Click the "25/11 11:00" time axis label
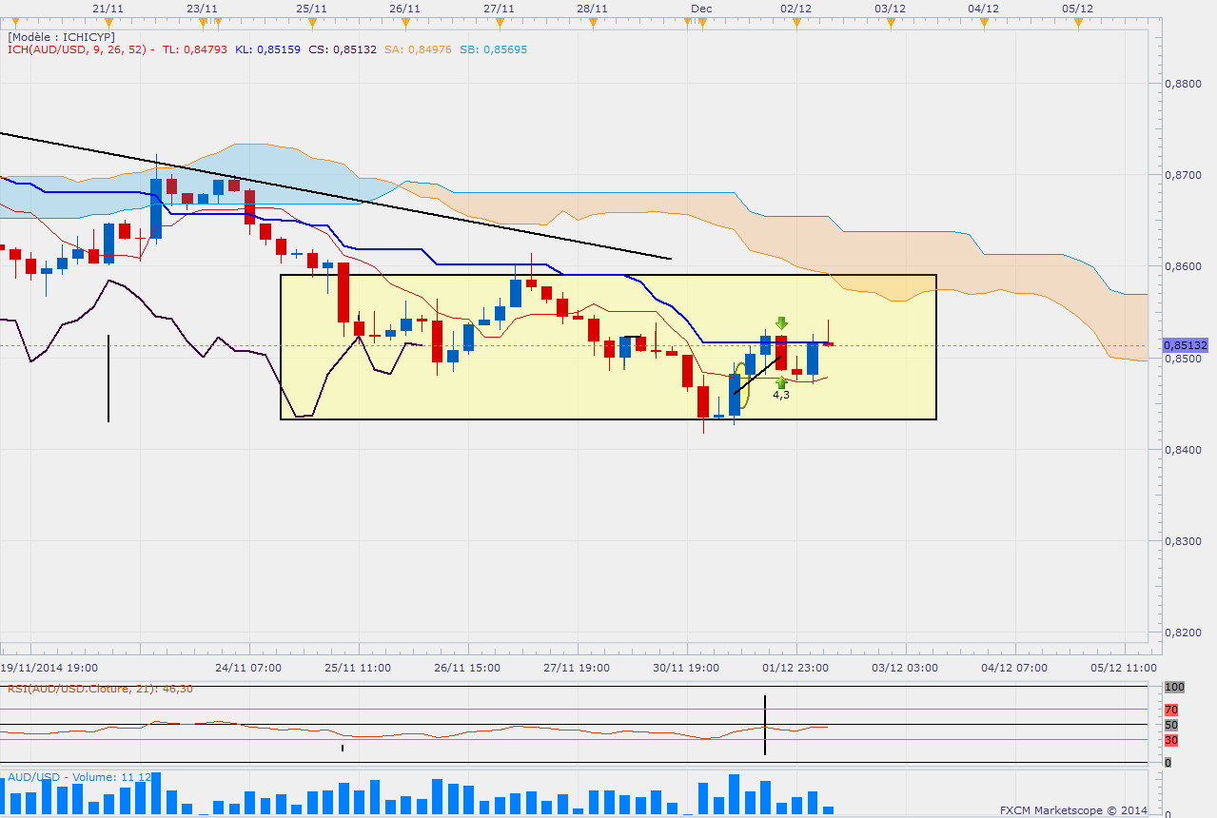 pos(359,668)
